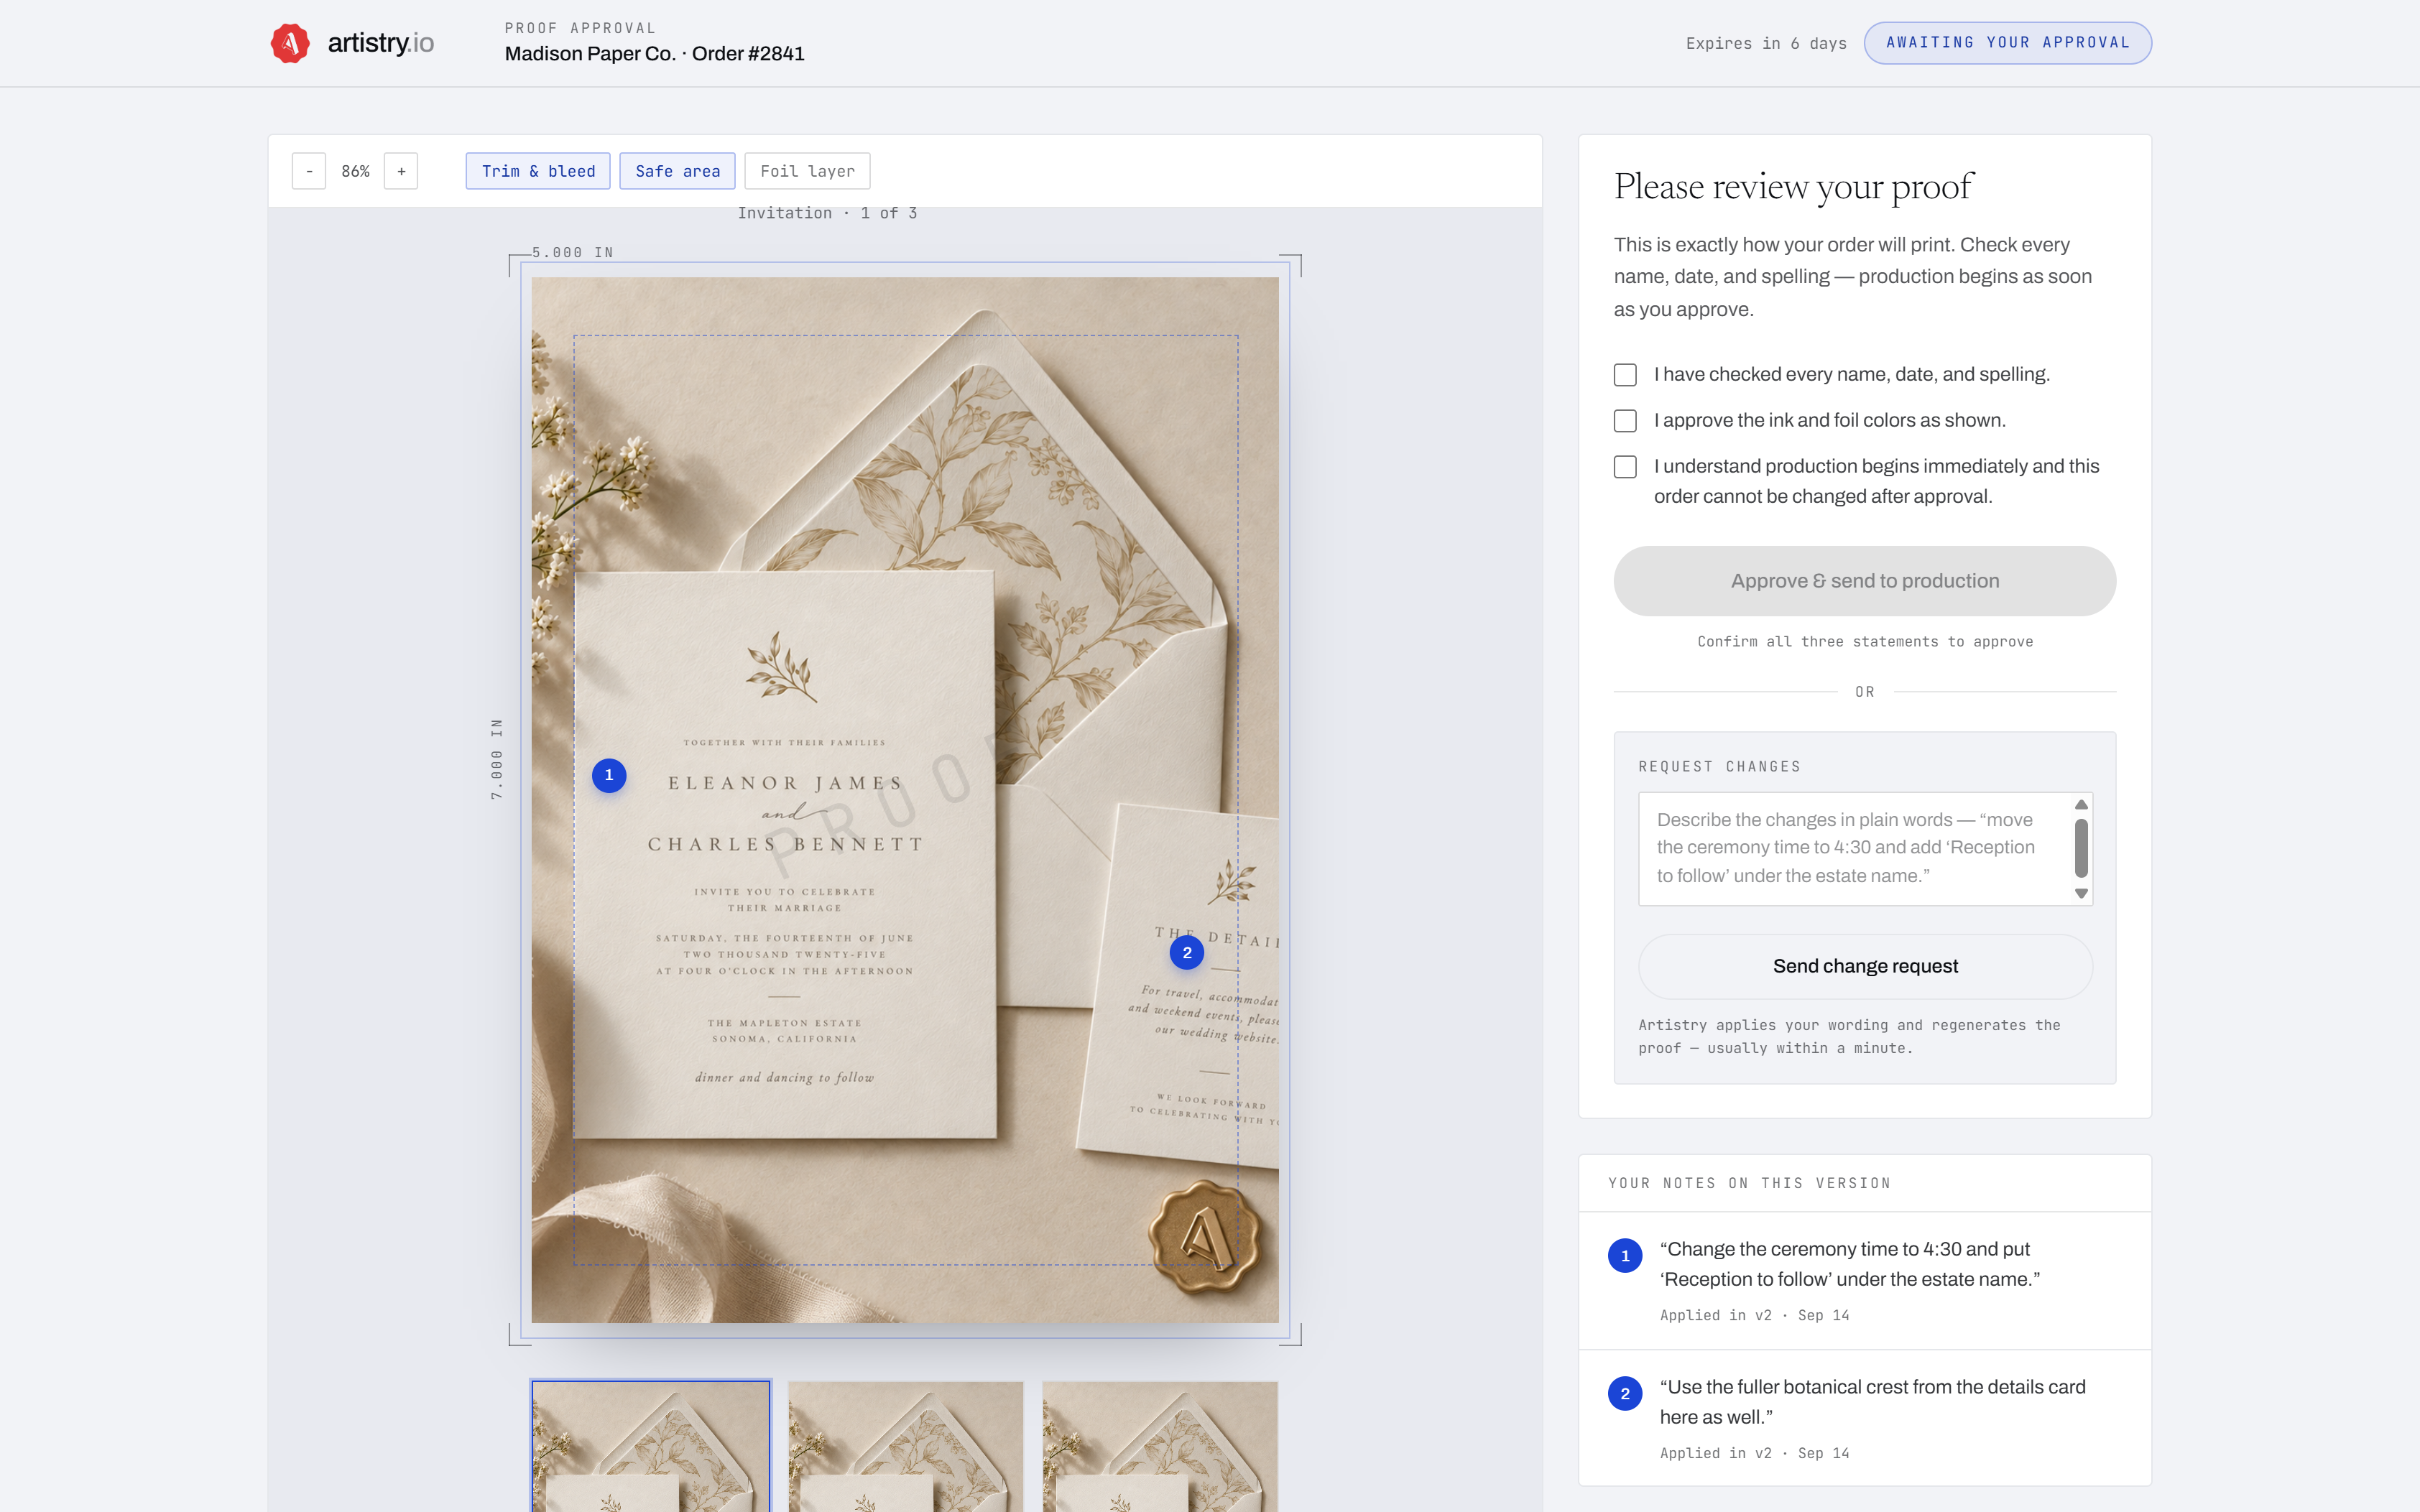Select the first invitation thumbnail

(651, 1446)
